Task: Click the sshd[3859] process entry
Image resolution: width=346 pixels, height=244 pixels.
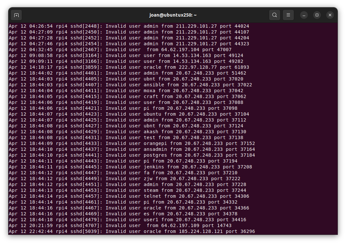Action: tap(86, 67)
